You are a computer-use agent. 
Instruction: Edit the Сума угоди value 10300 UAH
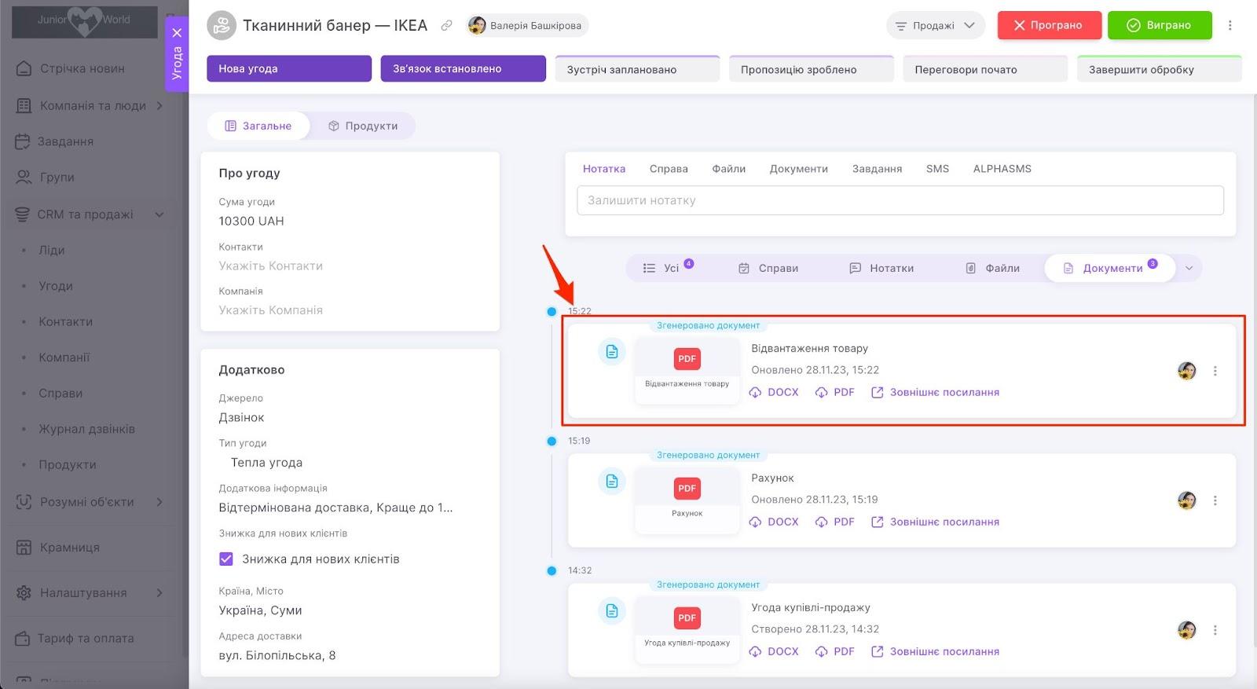coord(251,222)
